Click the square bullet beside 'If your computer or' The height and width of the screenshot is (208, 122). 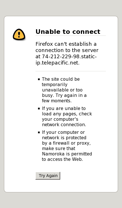[x=39, y=132]
